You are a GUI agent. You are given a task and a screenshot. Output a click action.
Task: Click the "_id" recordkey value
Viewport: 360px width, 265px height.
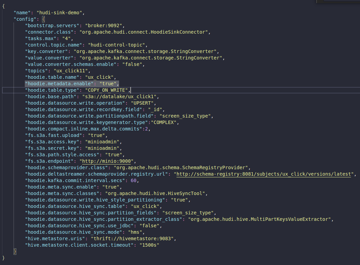[155, 109]
